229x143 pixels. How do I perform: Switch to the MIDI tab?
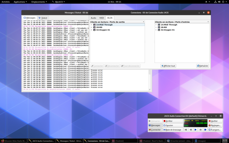click(102, 18)
